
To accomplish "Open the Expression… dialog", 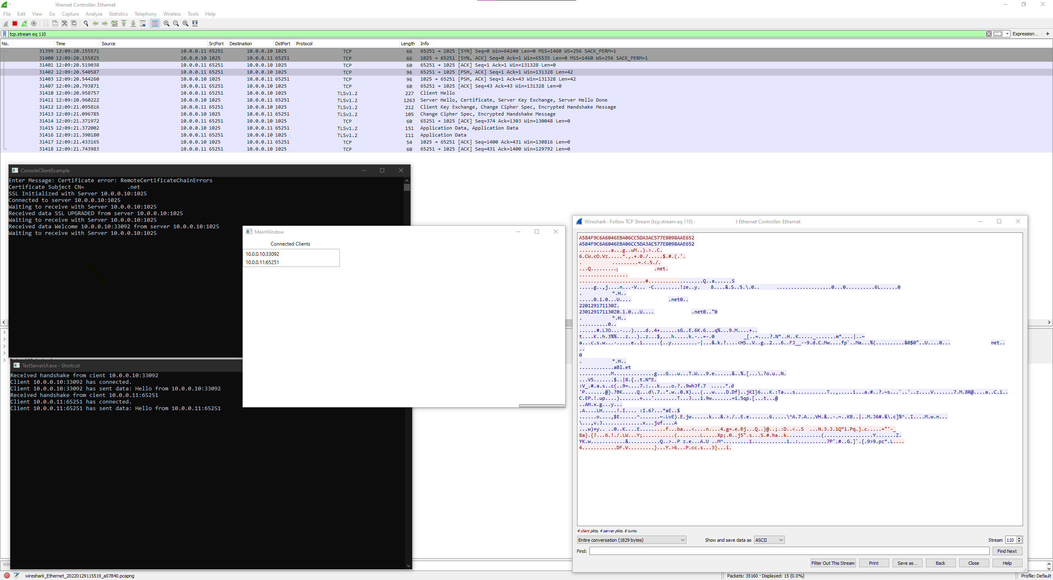I will click(x=1025, y=34).
